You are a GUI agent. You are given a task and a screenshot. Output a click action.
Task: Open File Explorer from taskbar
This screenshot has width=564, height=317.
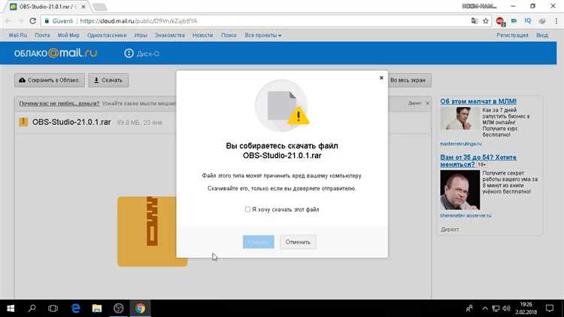pyautogui.click(x=97, y=309)
